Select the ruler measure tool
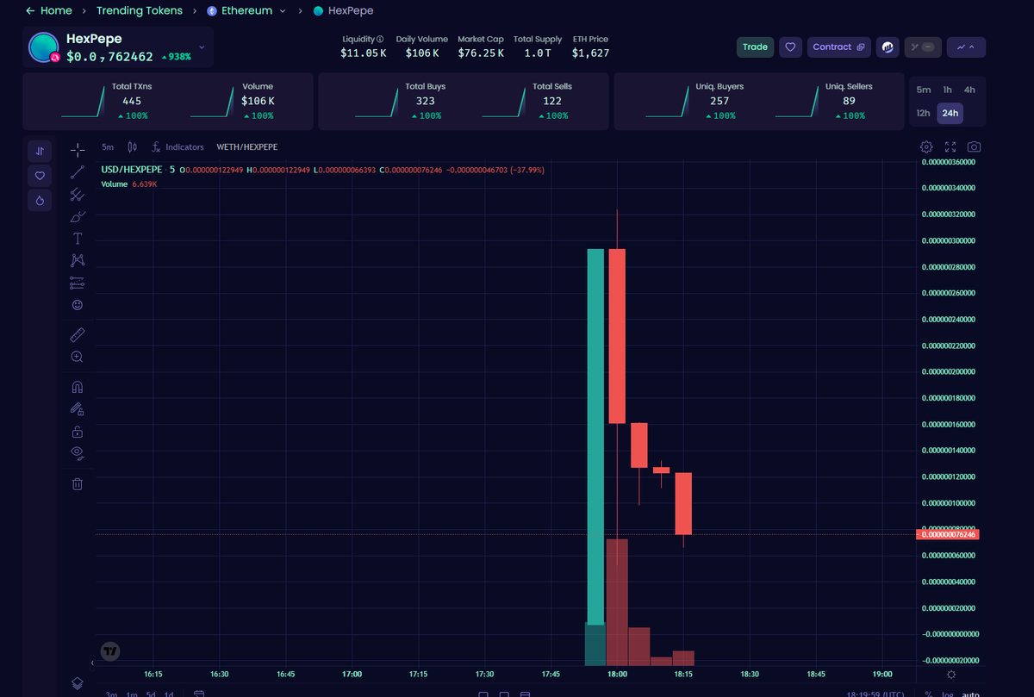This screenshot has width=1034, height=697. [x=78, y=334]
